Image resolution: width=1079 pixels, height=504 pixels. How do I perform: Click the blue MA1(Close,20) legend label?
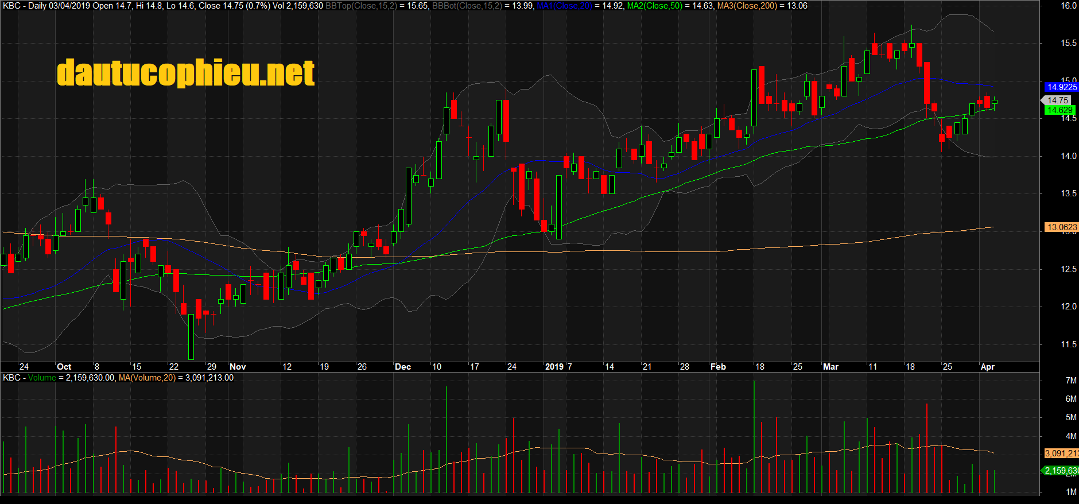[564, 6]
